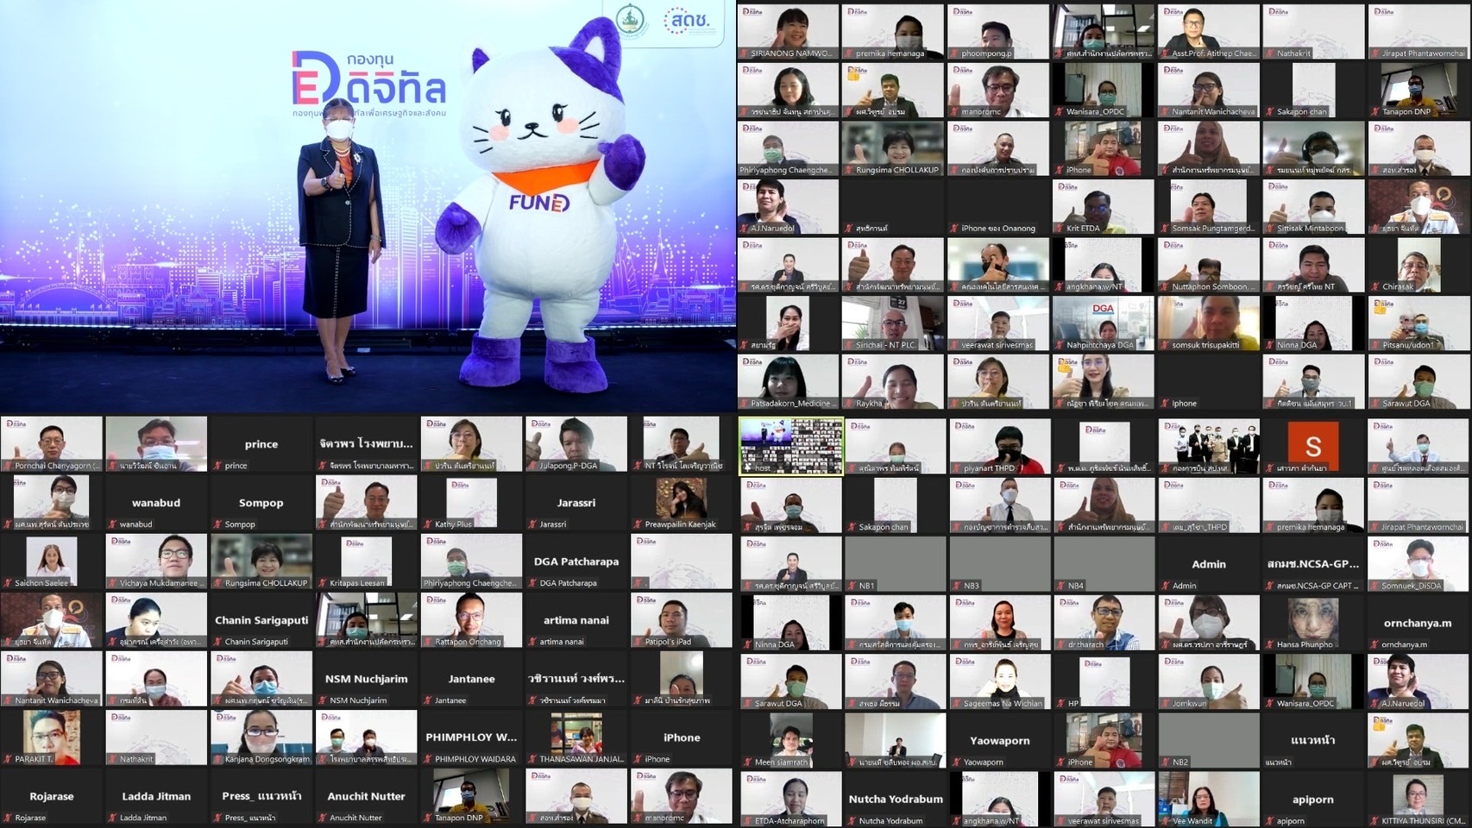Select the grey 'NB3' tile
Viewport: 1472px width, 828px height.
[1000, 563]
